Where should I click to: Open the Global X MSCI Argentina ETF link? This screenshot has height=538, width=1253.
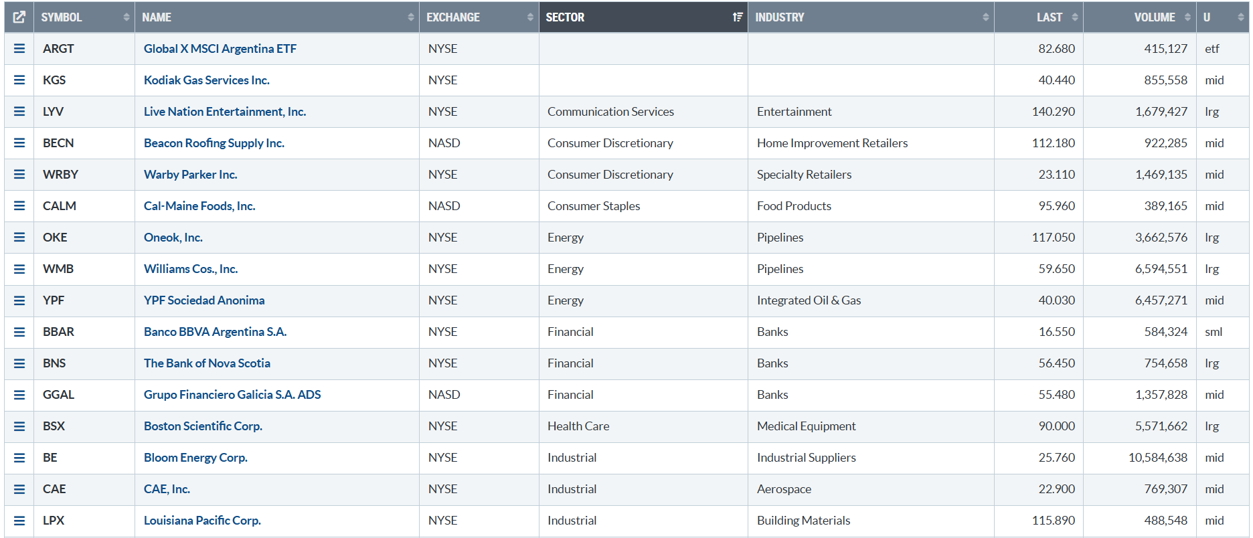coord(220,49)
